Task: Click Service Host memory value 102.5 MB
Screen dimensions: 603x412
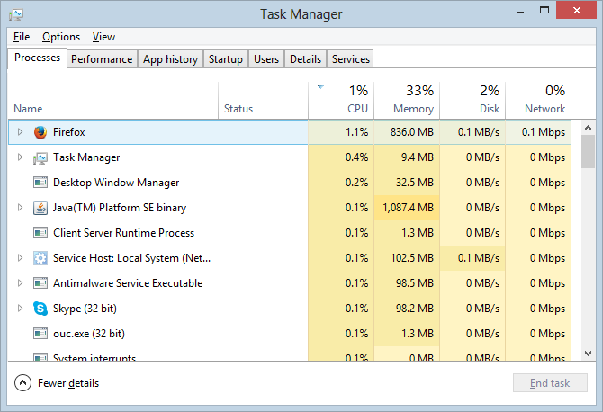Action: pyautogui.click(x=412, y=258)
